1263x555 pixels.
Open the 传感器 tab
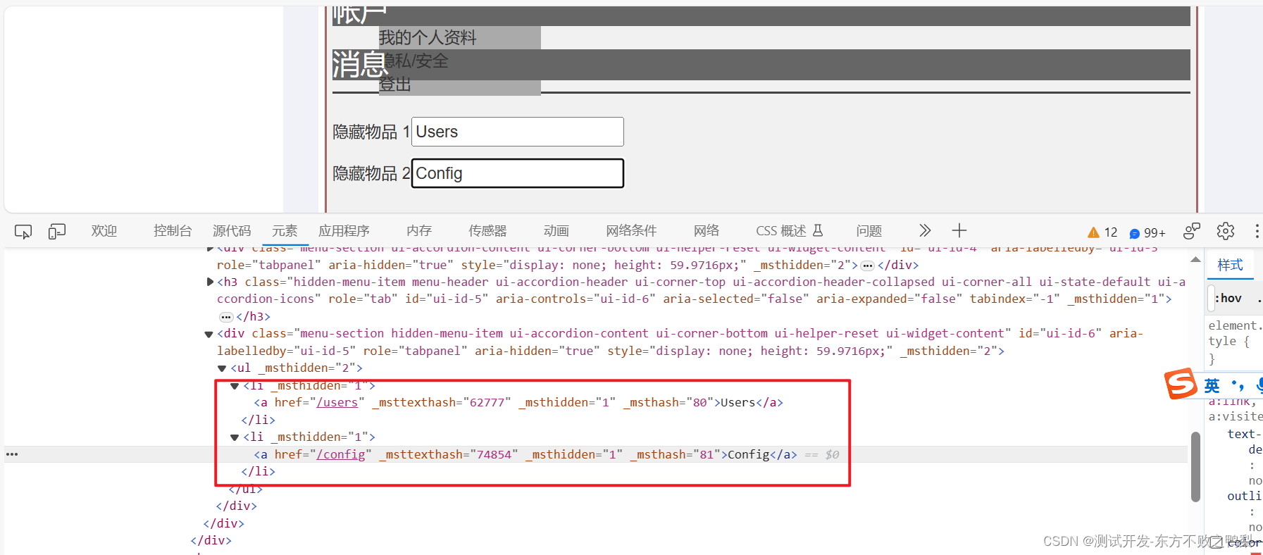pyautogui.click(x=487, y=231)
